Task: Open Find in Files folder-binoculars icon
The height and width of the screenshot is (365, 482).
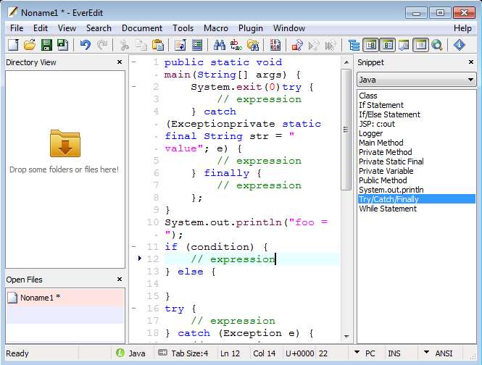Action: [253, 45]
